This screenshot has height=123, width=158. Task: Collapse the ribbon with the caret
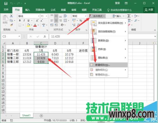[x=155, y=30]
